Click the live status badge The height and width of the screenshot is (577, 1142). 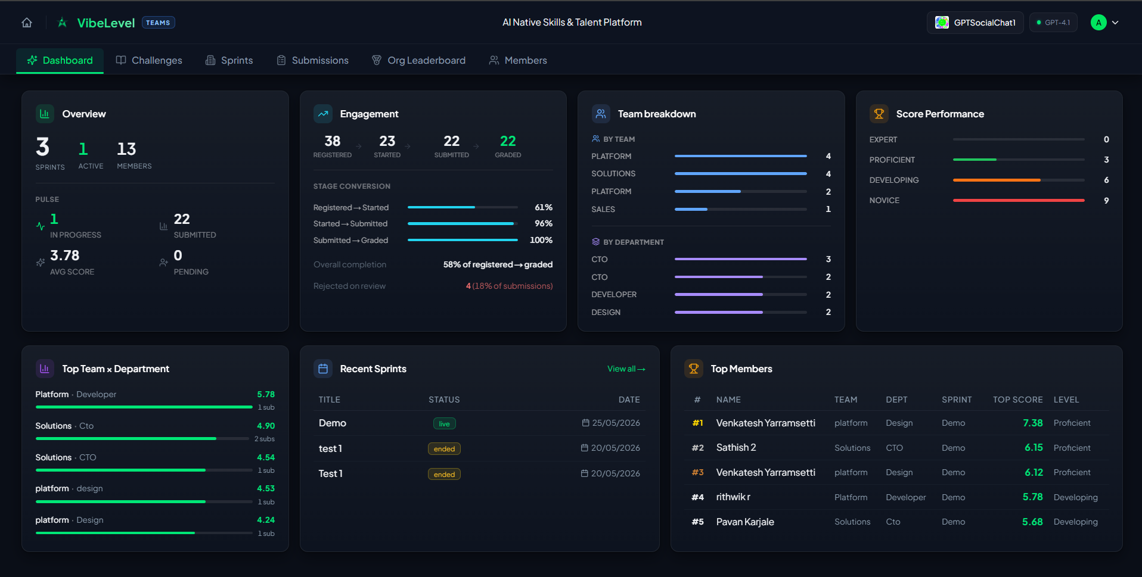pyautogui.click(x=444, y=423)
